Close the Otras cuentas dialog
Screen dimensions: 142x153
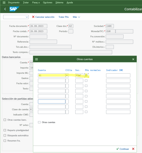tap(133, 59)
